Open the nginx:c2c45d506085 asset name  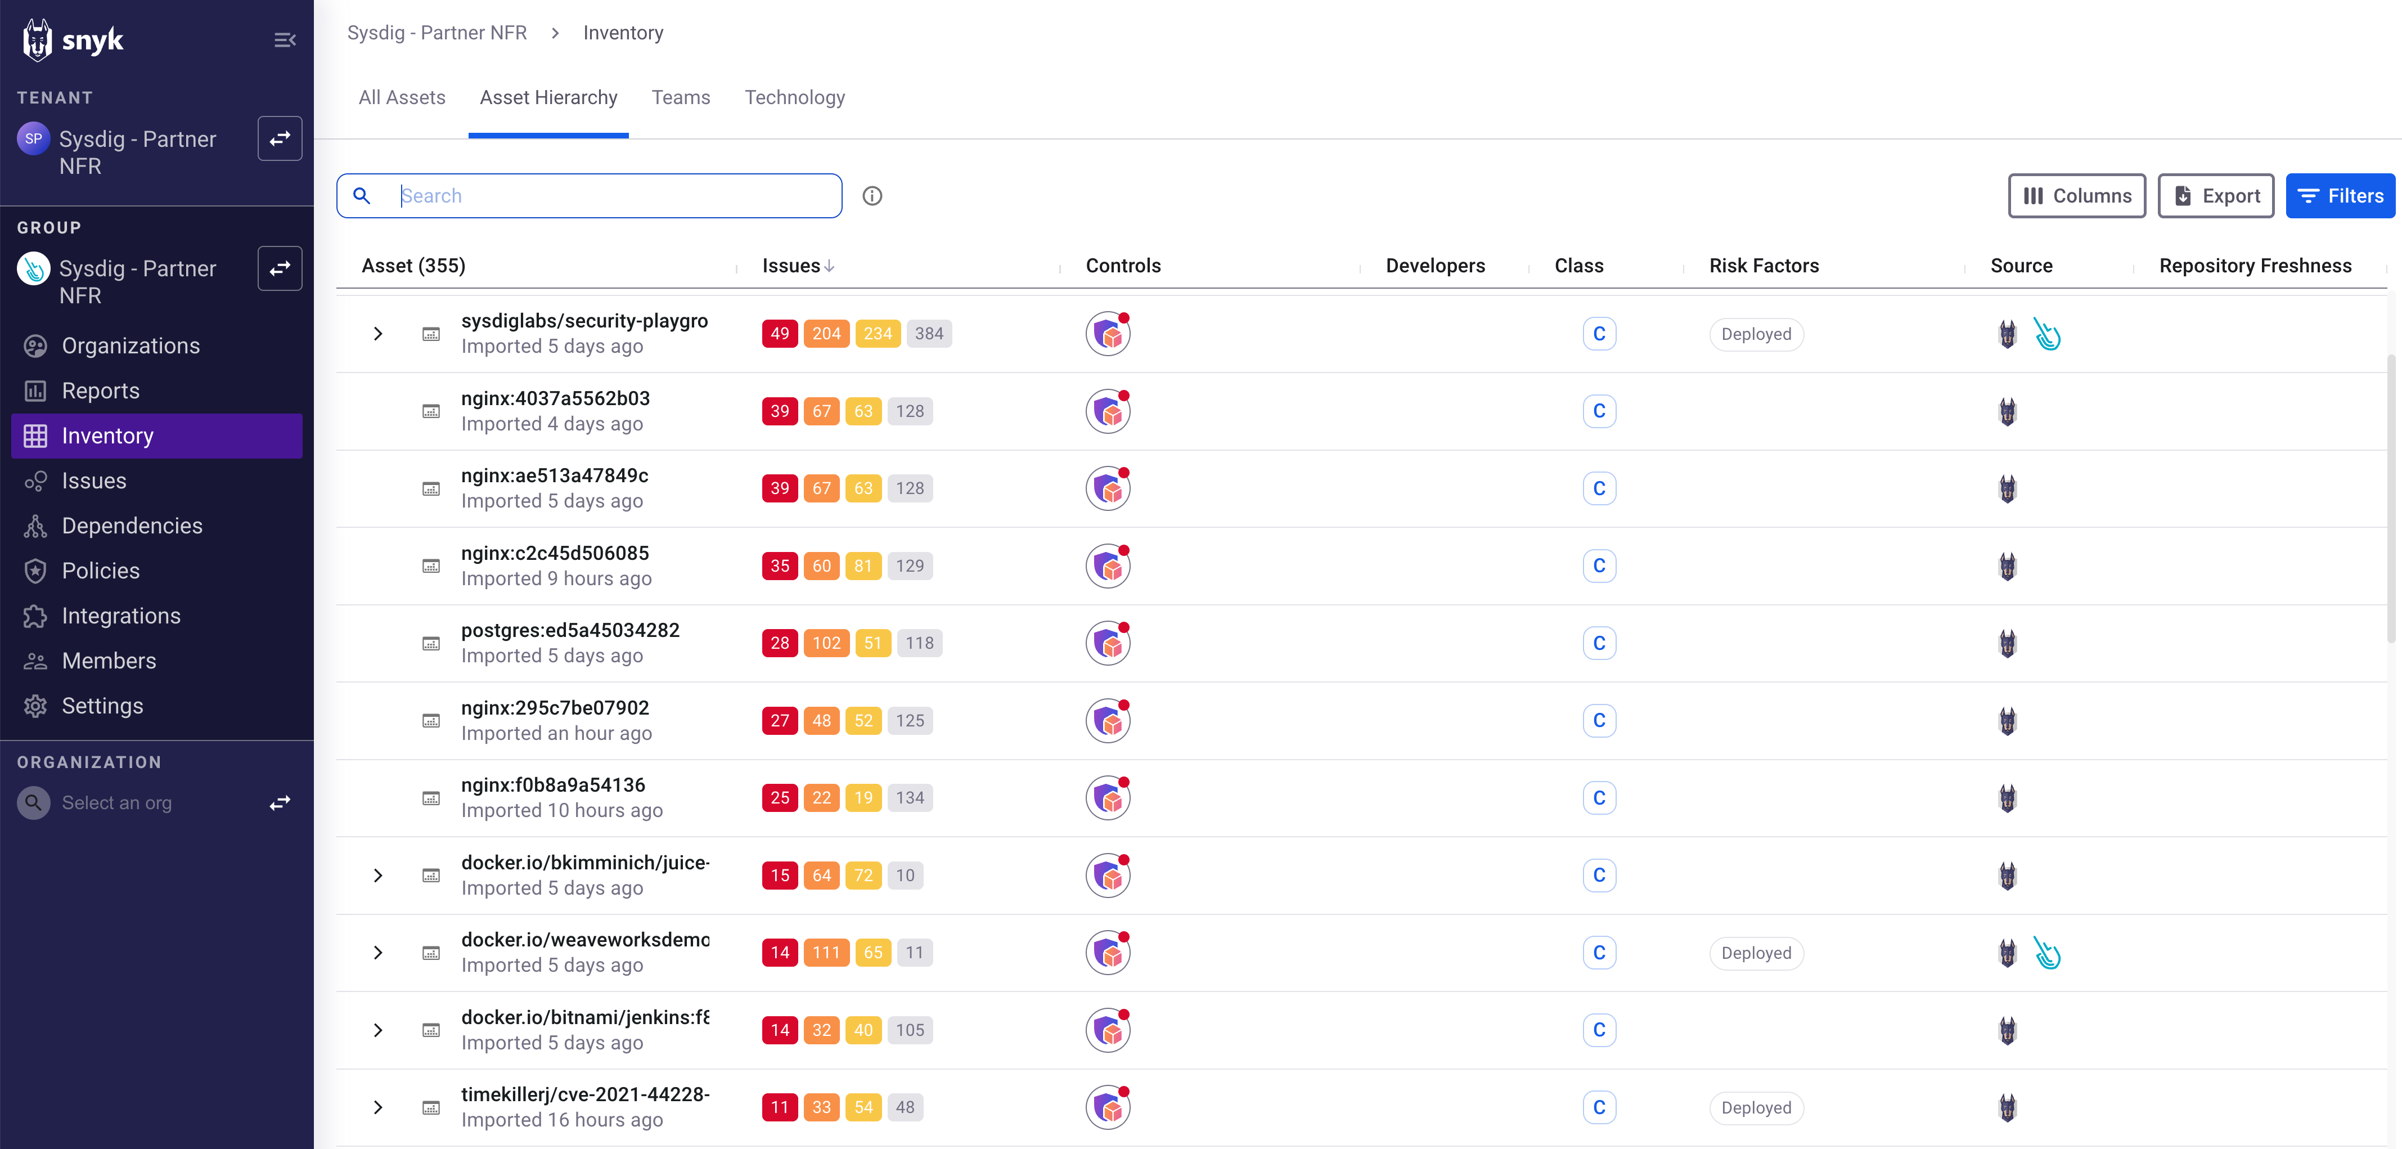click(555, 553)
